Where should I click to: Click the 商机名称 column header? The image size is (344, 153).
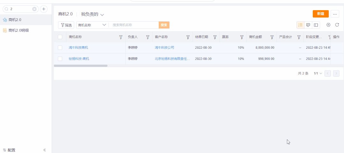tap(75, 37)
